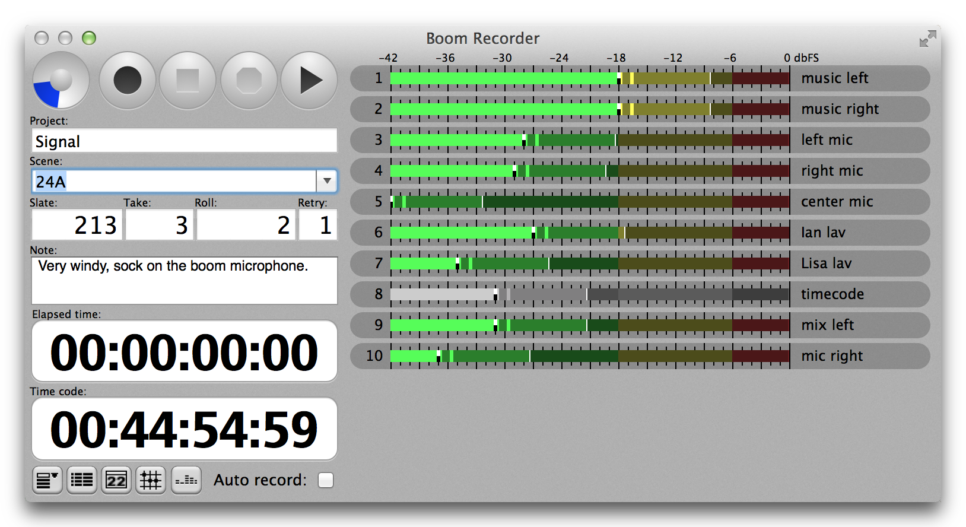Click the Boom Recorder window title
This screenshot has height=527, width=966.
[483, 39]
